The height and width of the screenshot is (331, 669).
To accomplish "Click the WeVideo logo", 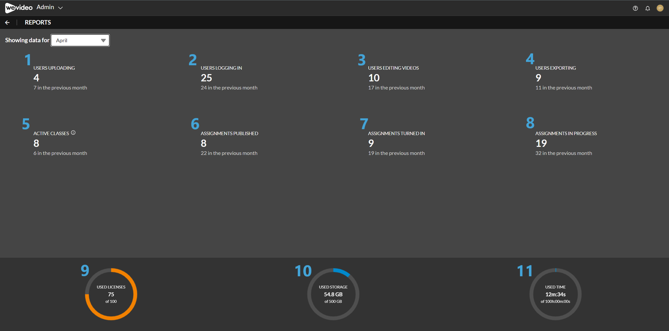I will 19,8.
